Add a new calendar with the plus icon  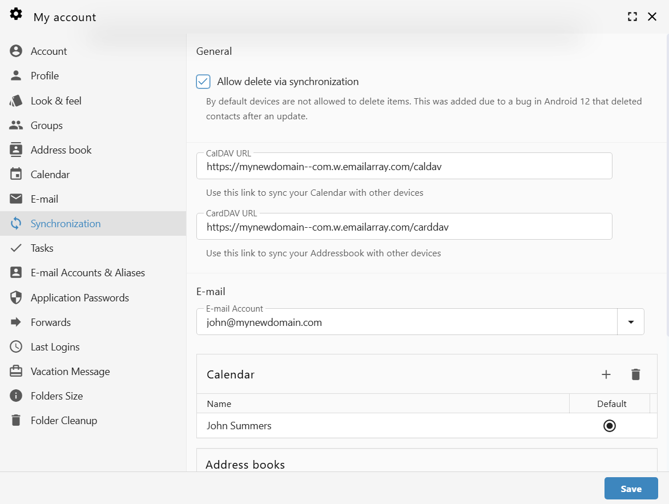coord(606,374)
